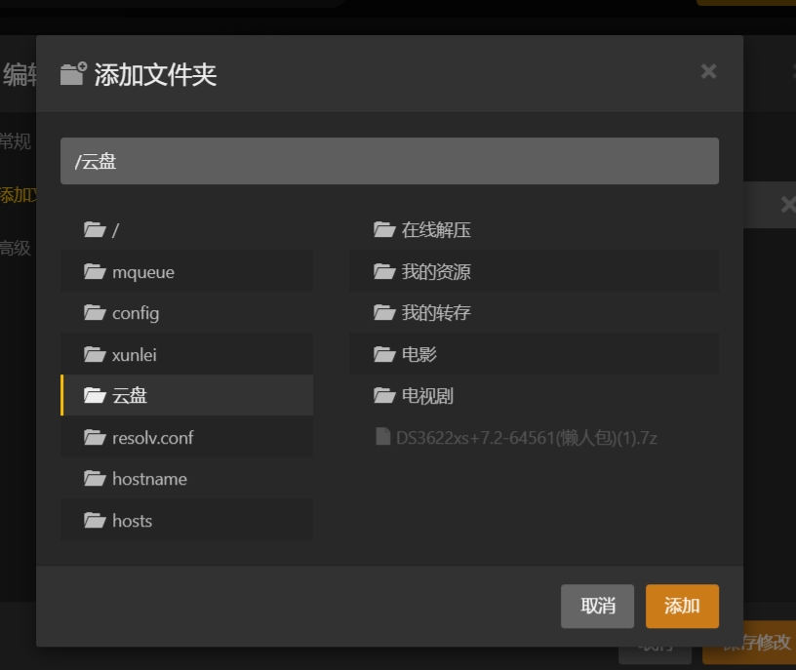796x670 pixels.
Task: Click the folder icon beside config
Action: tap(95, 313)
